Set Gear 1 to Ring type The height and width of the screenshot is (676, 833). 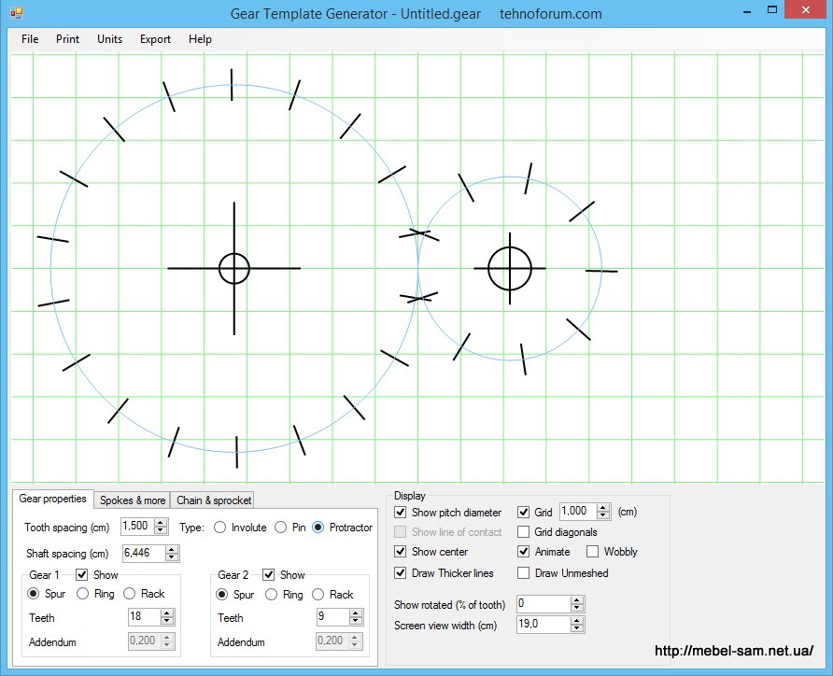pyautogui.click(x=83, y=594)
